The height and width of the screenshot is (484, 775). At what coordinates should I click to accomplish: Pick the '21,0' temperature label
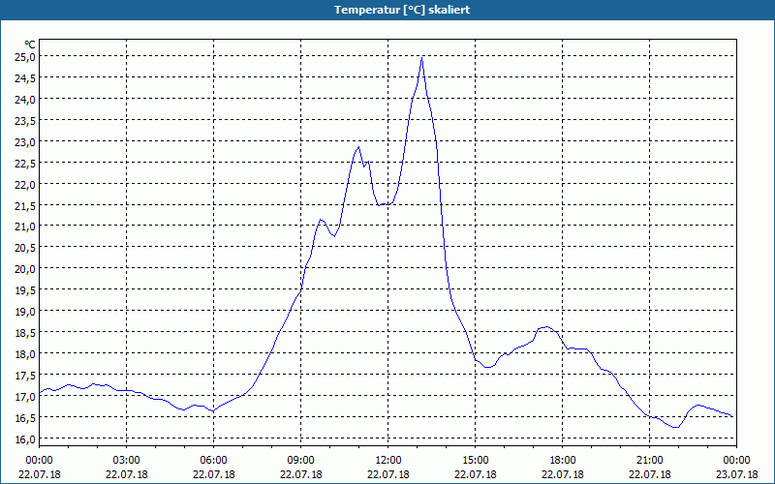click(25, 227)
